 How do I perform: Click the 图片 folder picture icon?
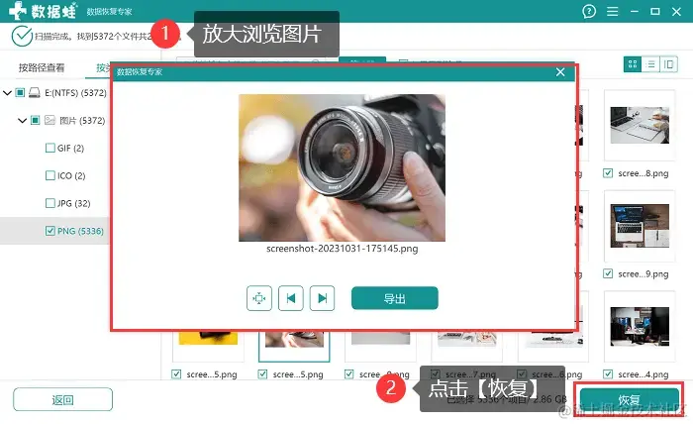click(x=49, y=120)
